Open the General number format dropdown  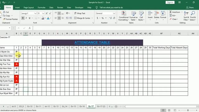(x=114, y=13)
